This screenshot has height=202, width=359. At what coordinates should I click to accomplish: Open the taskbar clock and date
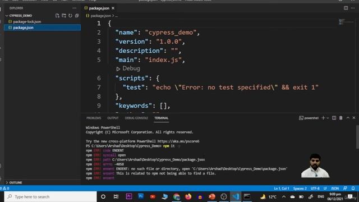click(335, 196)
